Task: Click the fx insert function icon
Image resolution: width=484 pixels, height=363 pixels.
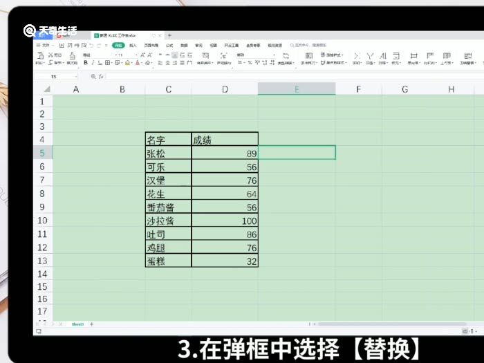Action: click(101, 77)
